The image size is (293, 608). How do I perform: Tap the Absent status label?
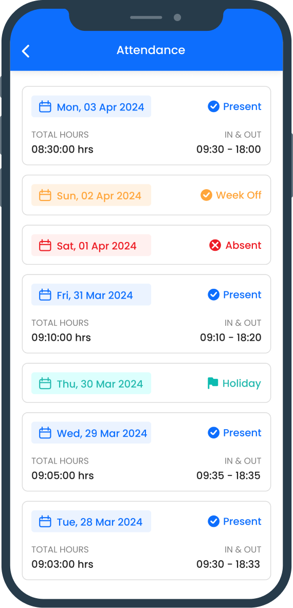point(243,245)
